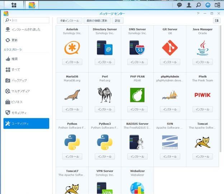The image size is (224, 194).
Task: Click the PHP PEAR pear icon
Action: point(137,95)
